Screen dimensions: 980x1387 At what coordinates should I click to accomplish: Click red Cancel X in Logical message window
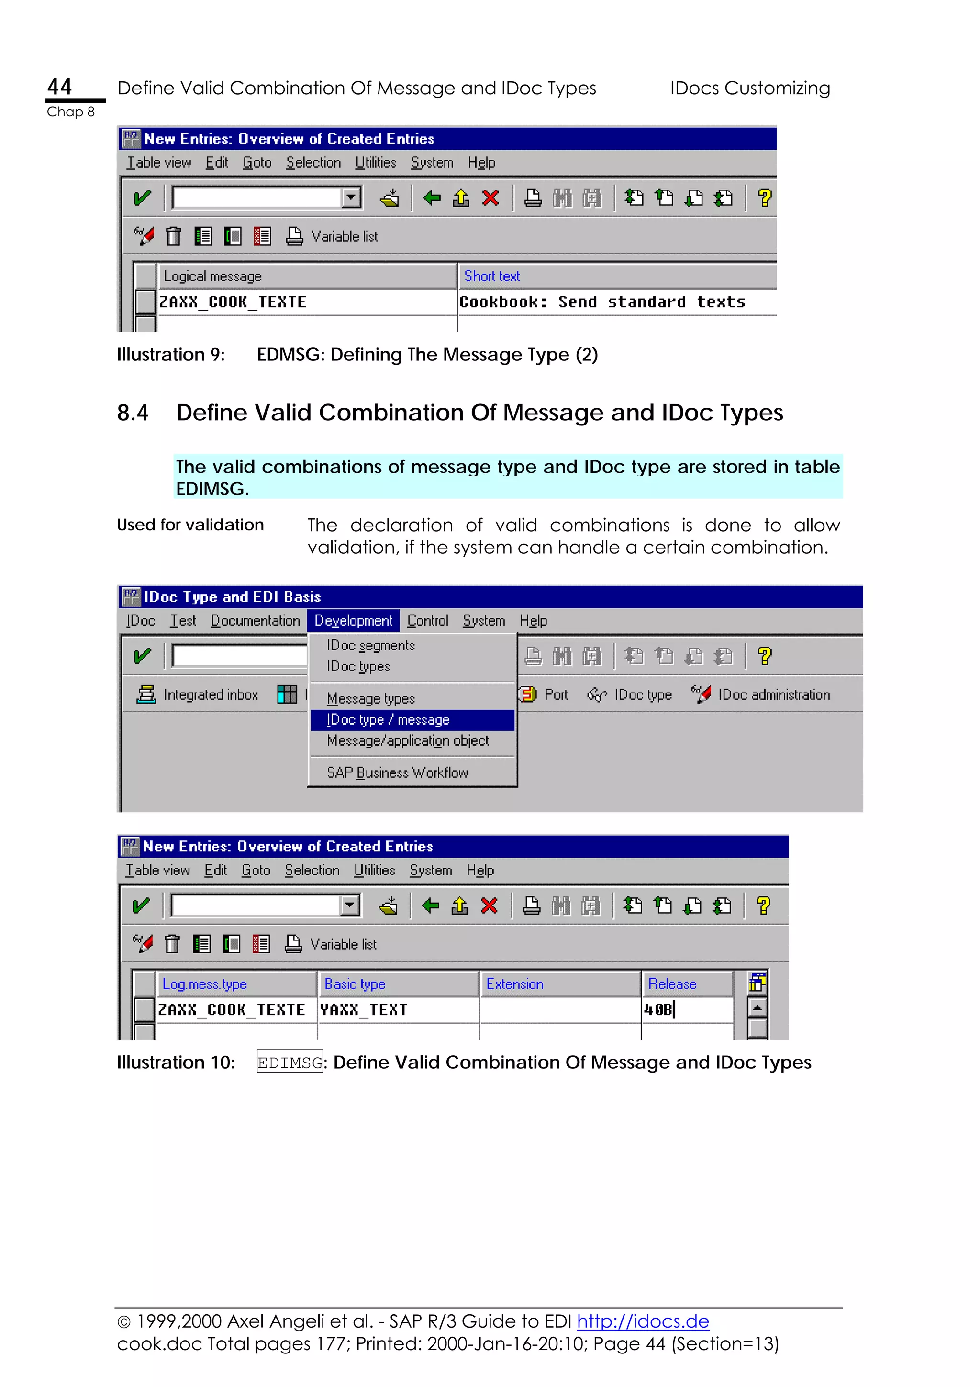490,198
